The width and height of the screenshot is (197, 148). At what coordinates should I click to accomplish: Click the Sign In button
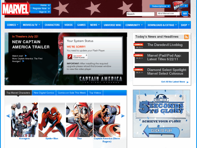[41, 12]
